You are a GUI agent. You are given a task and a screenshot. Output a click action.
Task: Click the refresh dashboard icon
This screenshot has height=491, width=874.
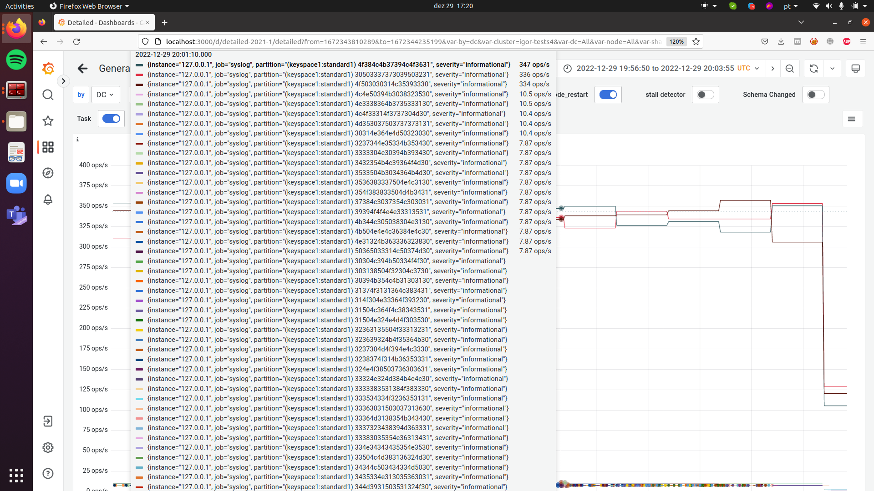pos(813,69)
